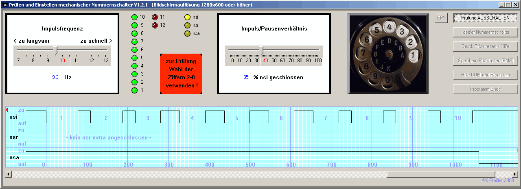Image resolution: width=521 pixels, height=189 pixels.
Task: Click the nsa status LED
Action: coord(187,33)
